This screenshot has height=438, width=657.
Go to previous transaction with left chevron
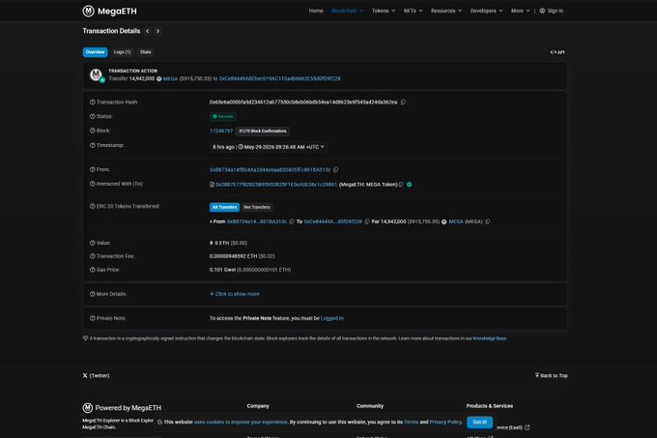(x=148, y=31)
